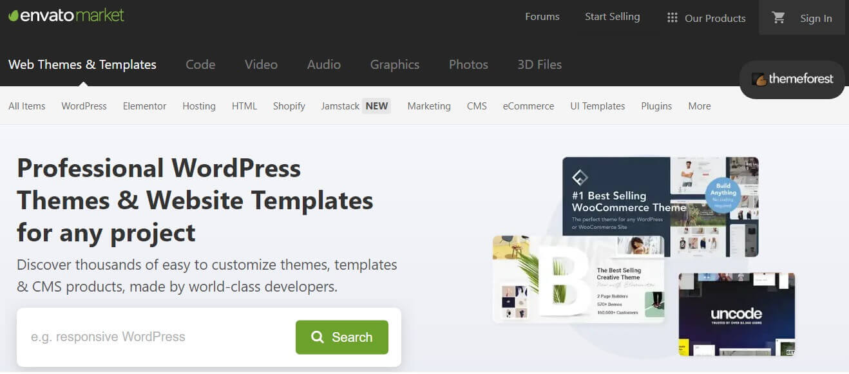Click the NEW badge beside Jamstack
This screenshot has width=849, height=374.
[377, 106]
